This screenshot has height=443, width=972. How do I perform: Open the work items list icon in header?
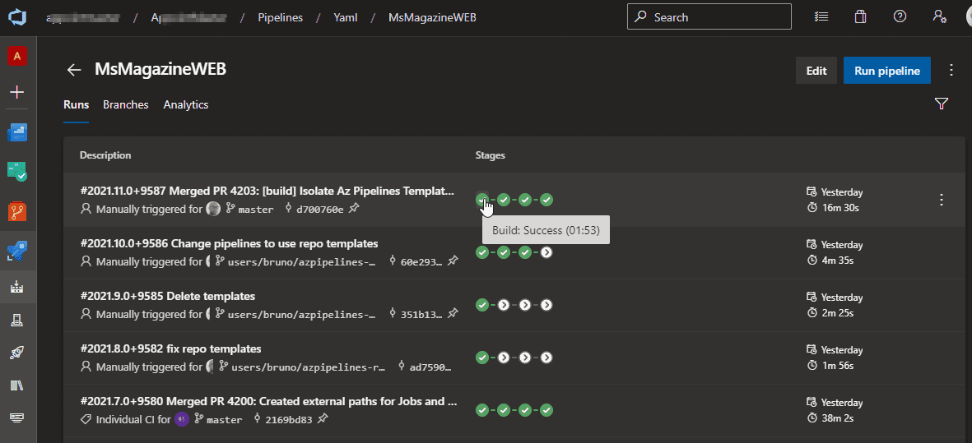tap(821, 16)
